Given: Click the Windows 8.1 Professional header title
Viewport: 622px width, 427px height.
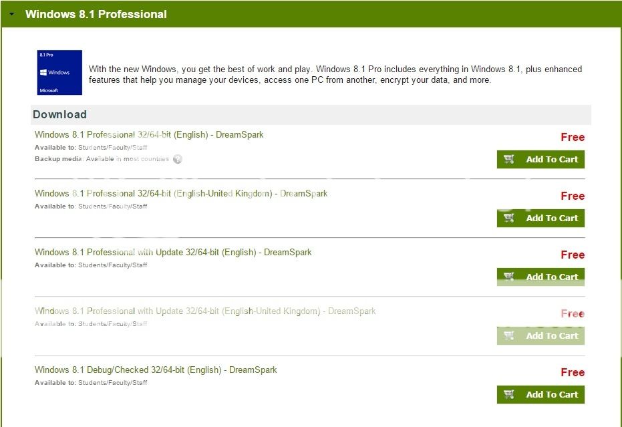Looking at the screenshot, I should point(96,14).
